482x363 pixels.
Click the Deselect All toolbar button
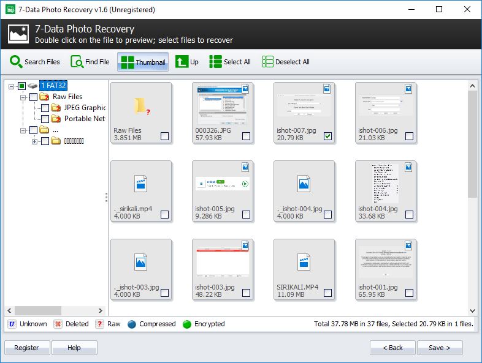click(286, 62)
